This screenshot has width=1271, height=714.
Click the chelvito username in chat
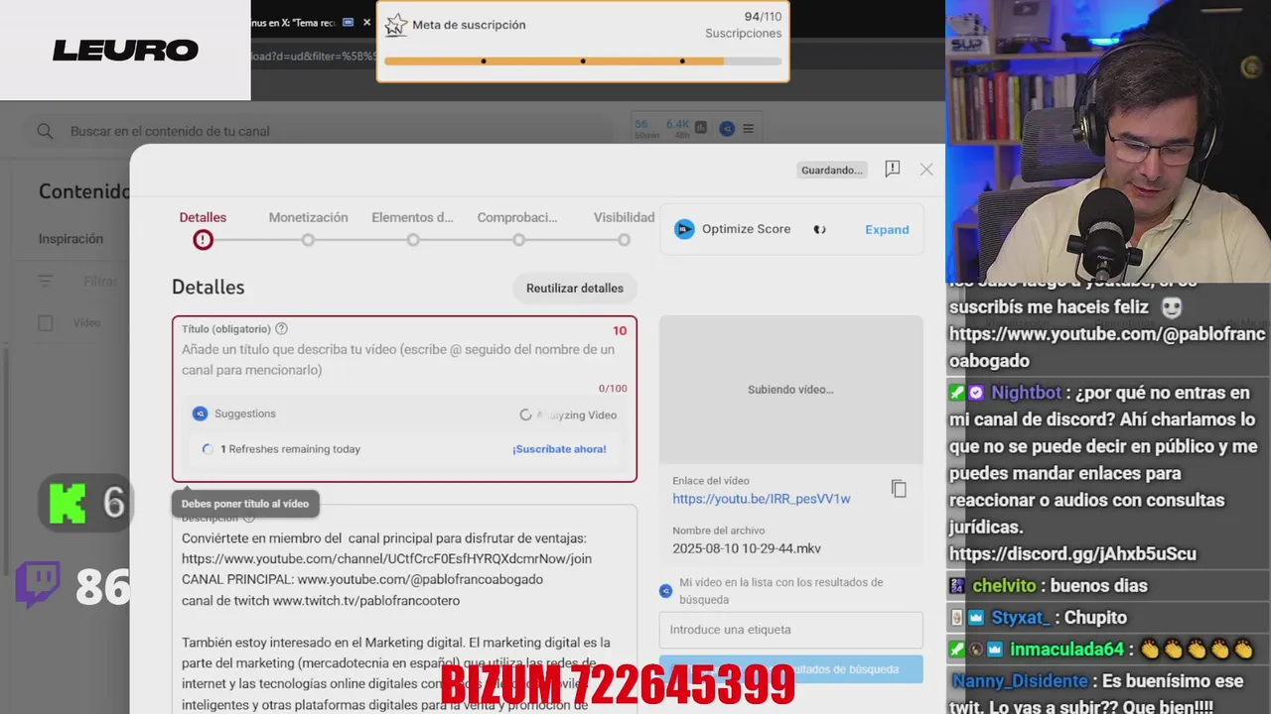tap(1004, 586)
